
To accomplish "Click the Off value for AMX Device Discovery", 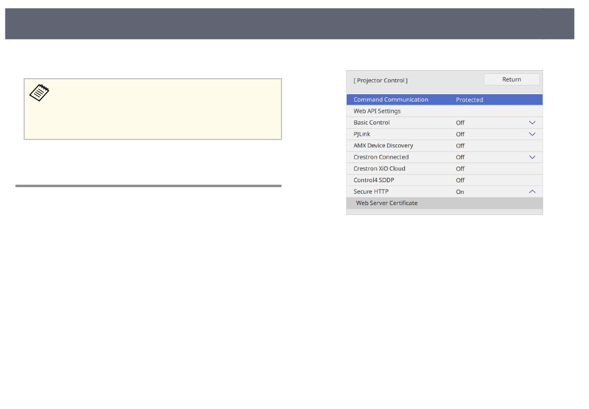I will coord(460,146).
